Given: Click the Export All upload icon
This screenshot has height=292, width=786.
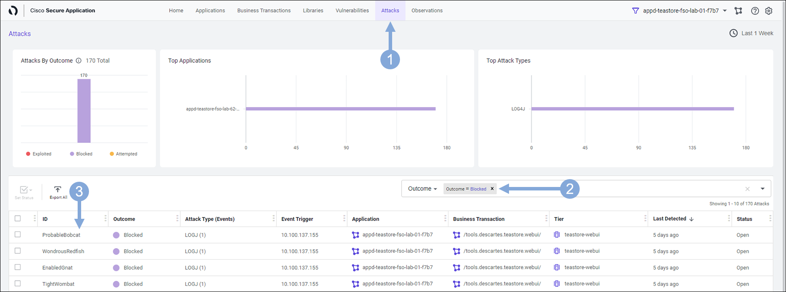Looking at the screenshot, I should [58, 190].
